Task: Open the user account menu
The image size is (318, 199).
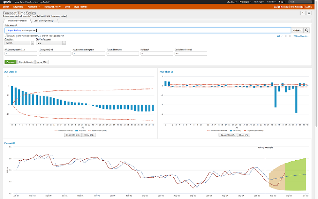Action: click(231, 2)
